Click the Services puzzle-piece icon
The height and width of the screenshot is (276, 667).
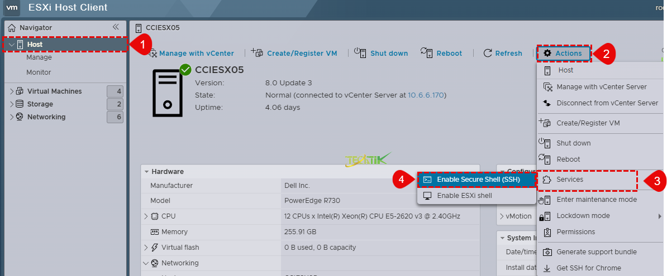pos(547,180)
